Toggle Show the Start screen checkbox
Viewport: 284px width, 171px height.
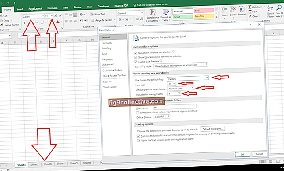[139, 141]
